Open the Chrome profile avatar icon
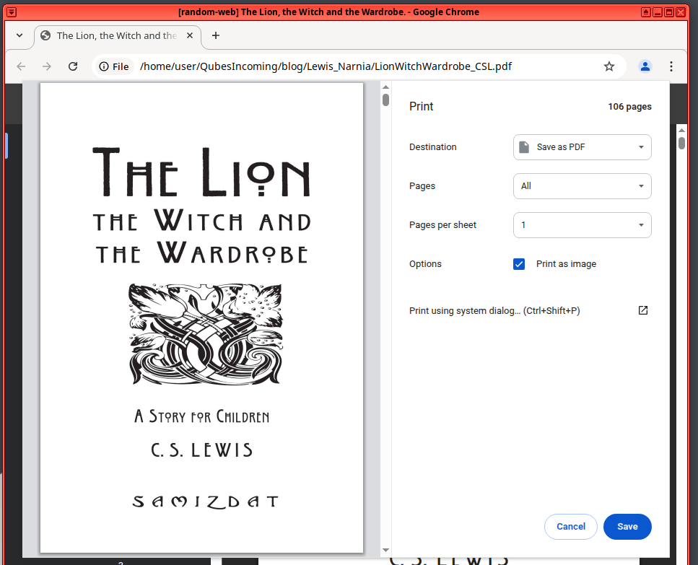 (645, 66)
